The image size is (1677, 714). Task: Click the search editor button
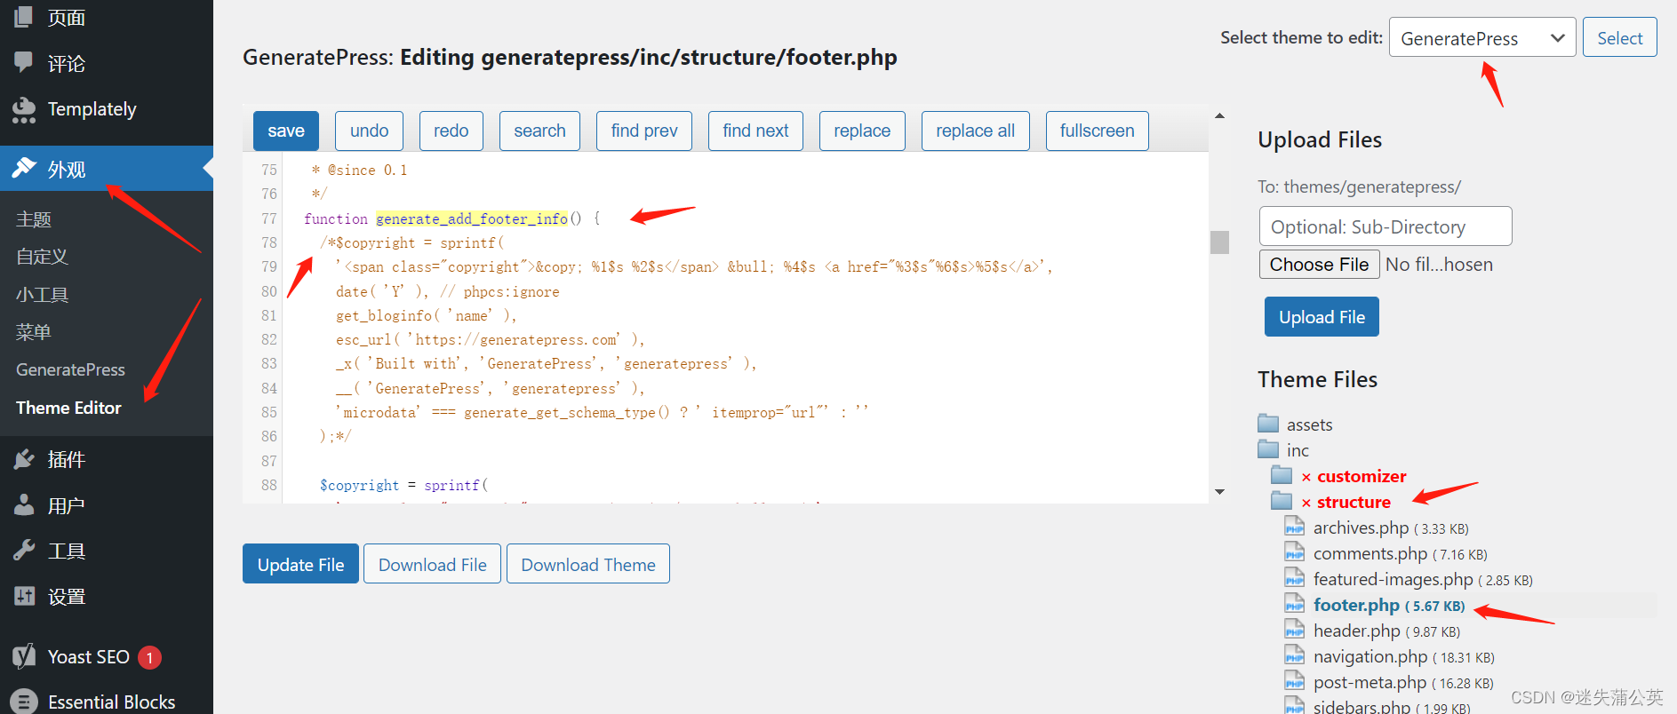click(539, 131)
